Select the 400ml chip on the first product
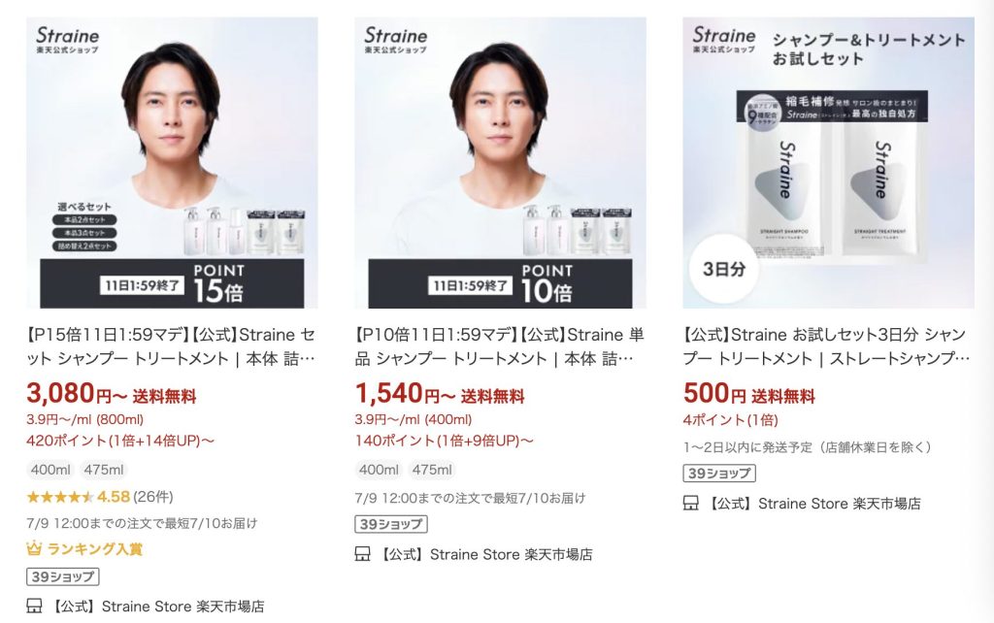Screen dimensions: 994x623 point(50,471)
